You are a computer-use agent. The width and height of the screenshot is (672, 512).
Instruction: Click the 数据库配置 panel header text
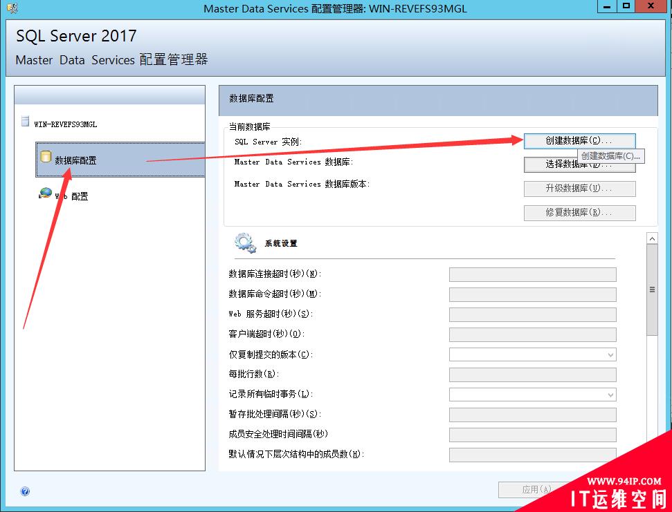[251, 98]
